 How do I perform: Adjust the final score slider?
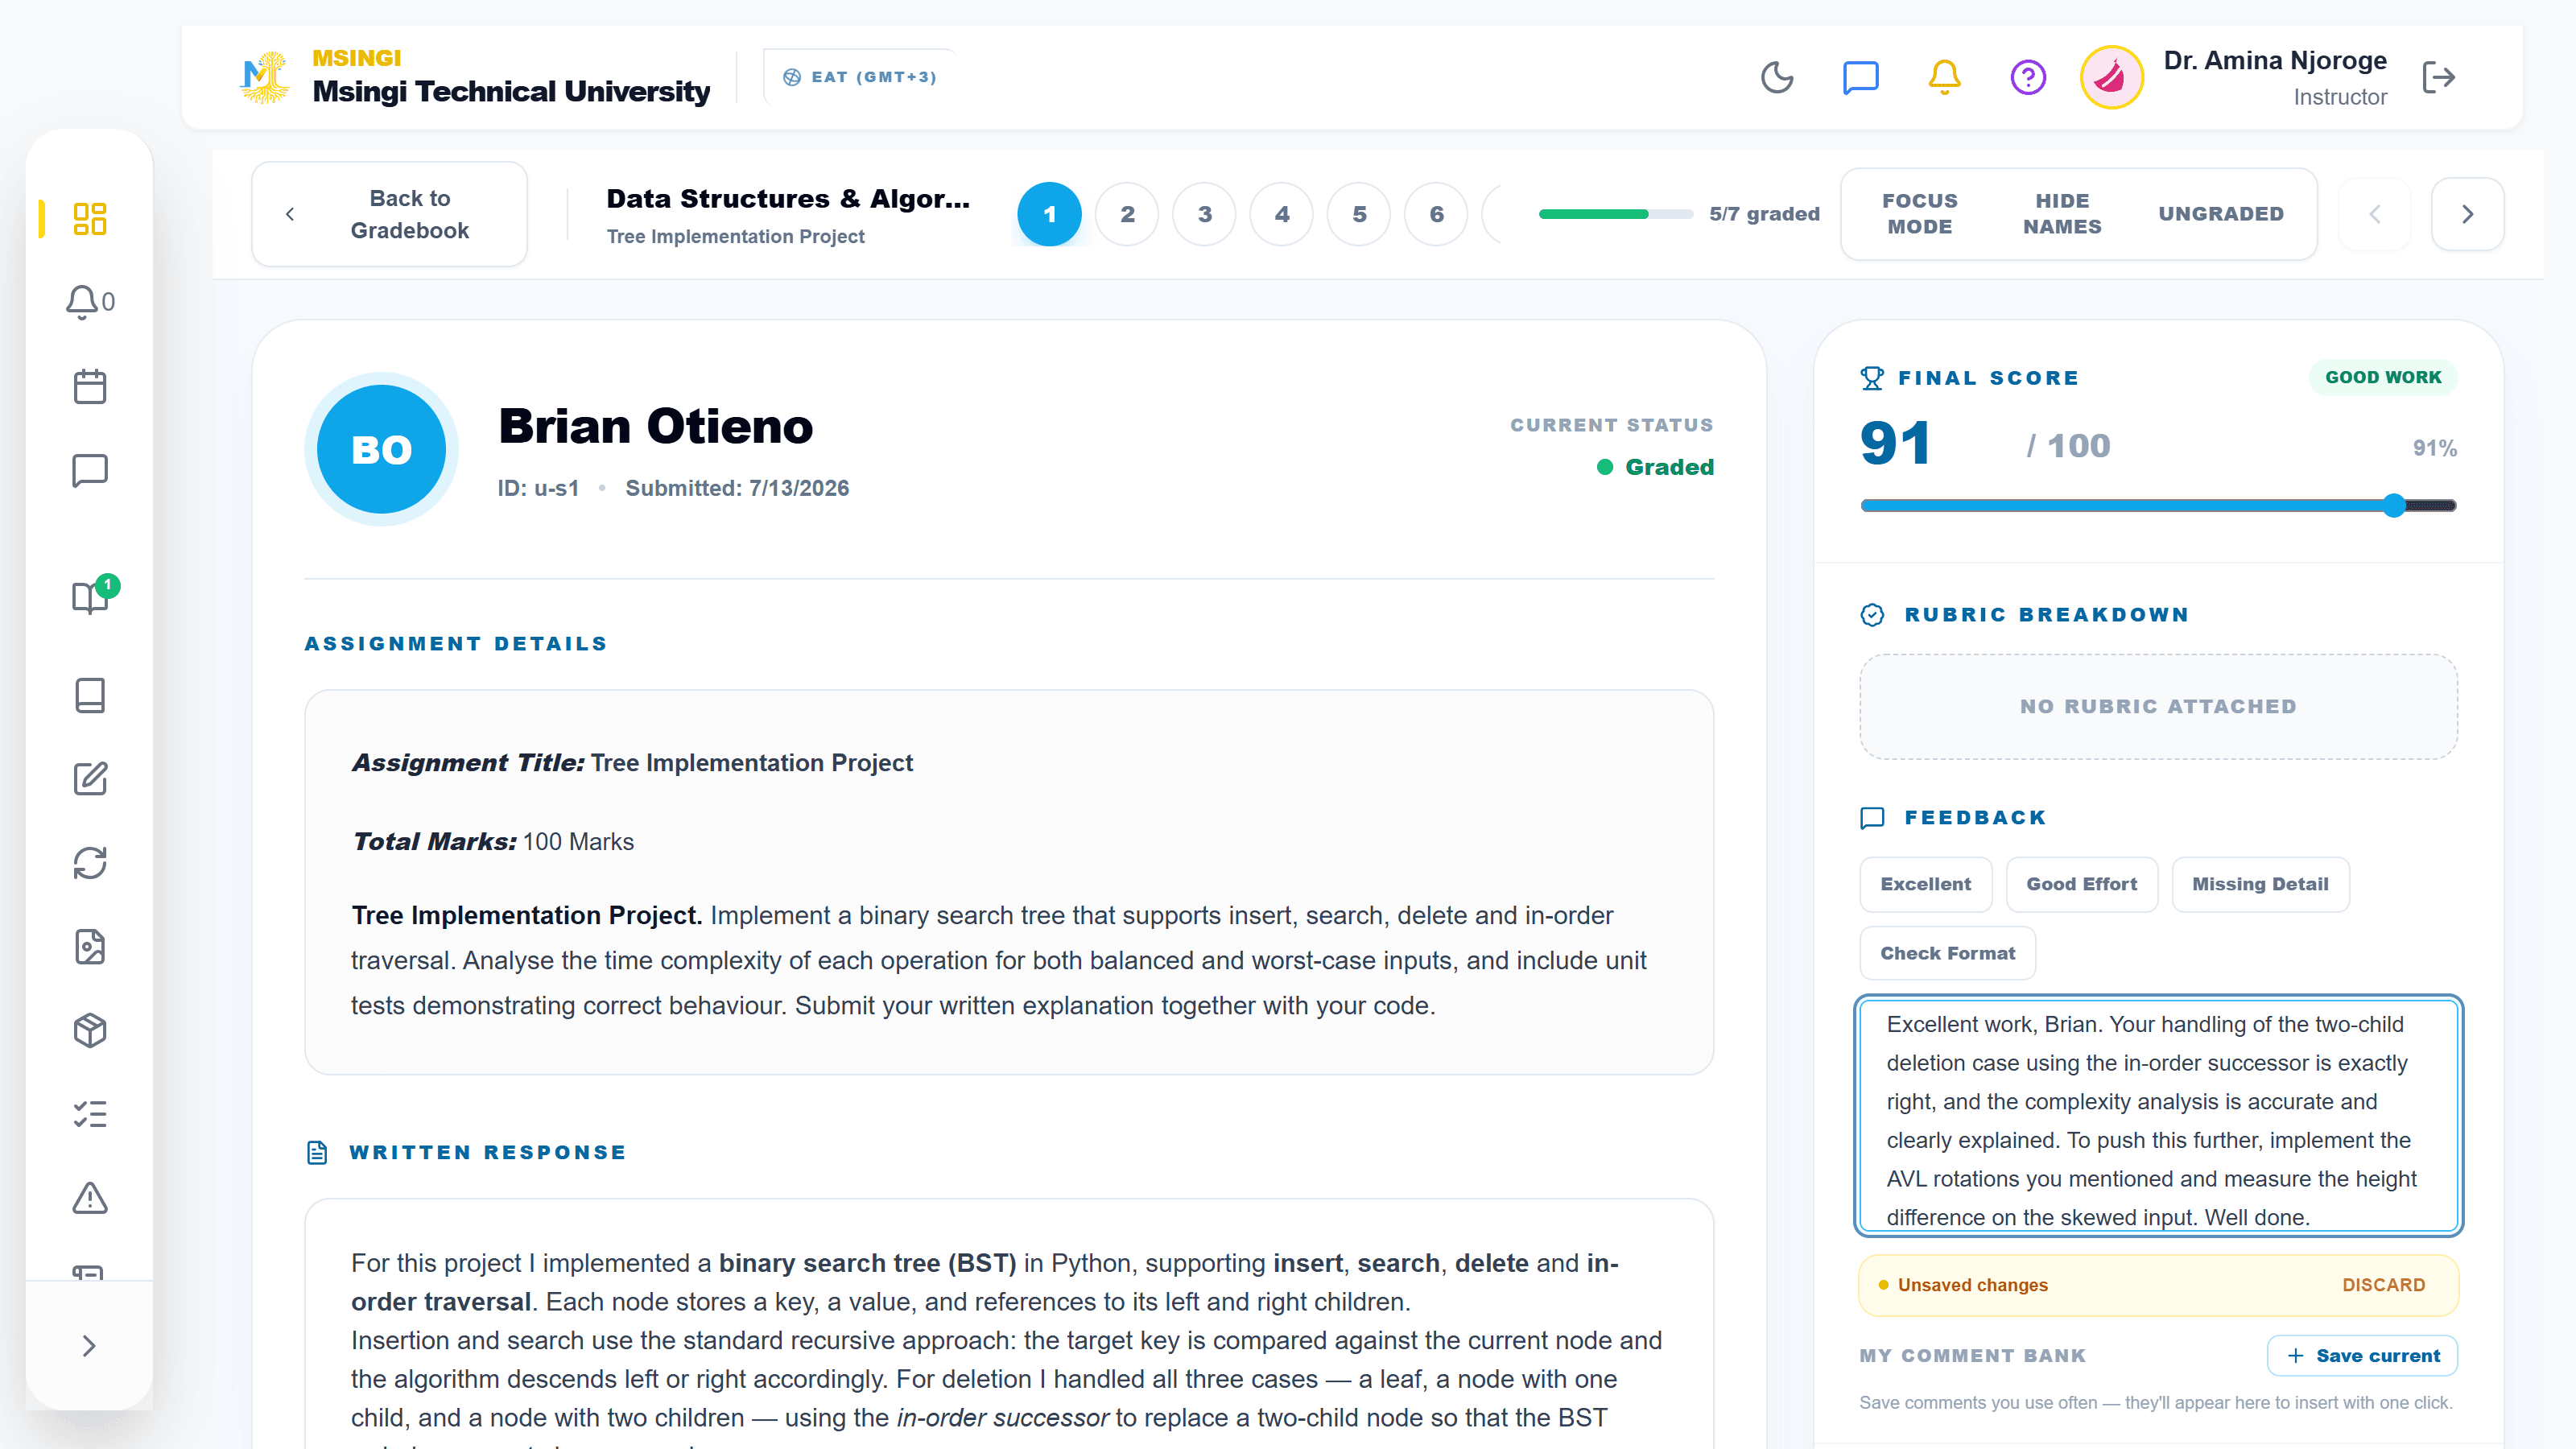[2158, 505]
